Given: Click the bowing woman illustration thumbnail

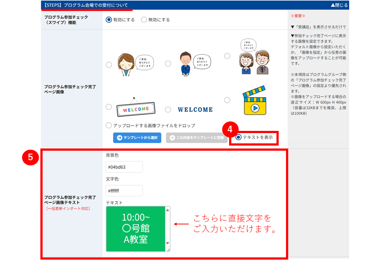Looking at the screenshot, I should tap(136, 65).
